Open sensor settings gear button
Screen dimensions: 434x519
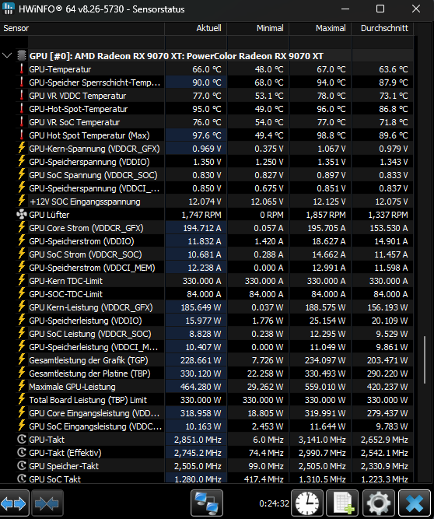[x=379, y=503]
